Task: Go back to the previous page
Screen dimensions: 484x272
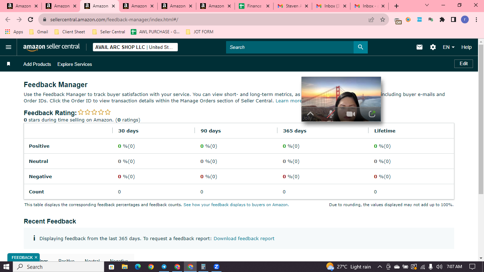Action: pyautogui.click(x=8, y=20)
